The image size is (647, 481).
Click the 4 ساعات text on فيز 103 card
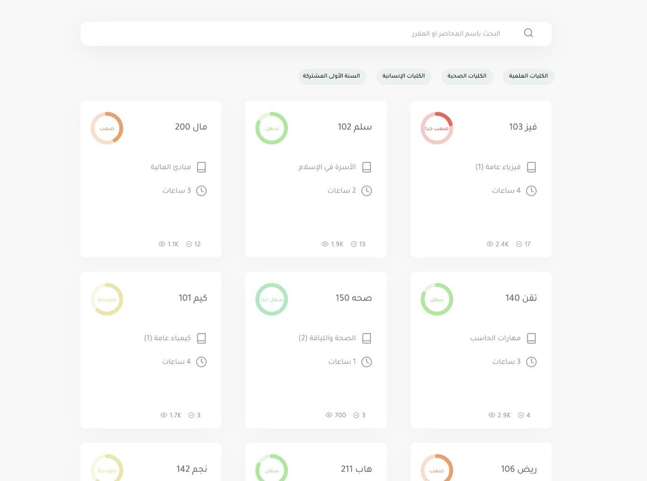coord(506,191)
